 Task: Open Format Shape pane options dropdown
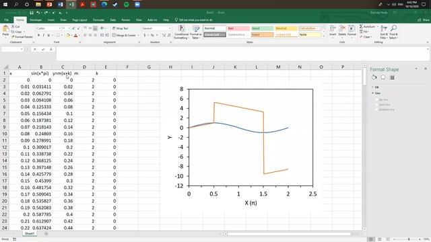416,69
